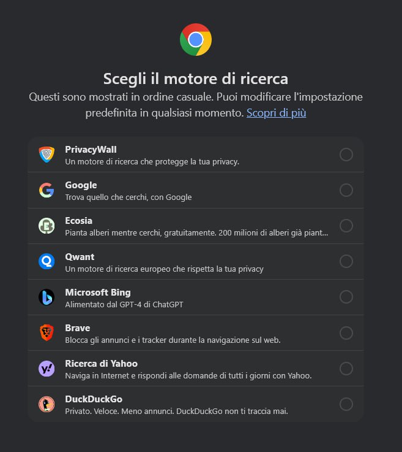Click the Qwant blue Q icon
This screenshot has height=452, width=402.
tap(47, 261)
